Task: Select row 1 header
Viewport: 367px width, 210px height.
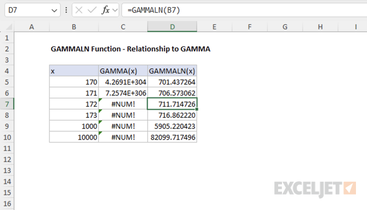Action: point(7,38)
